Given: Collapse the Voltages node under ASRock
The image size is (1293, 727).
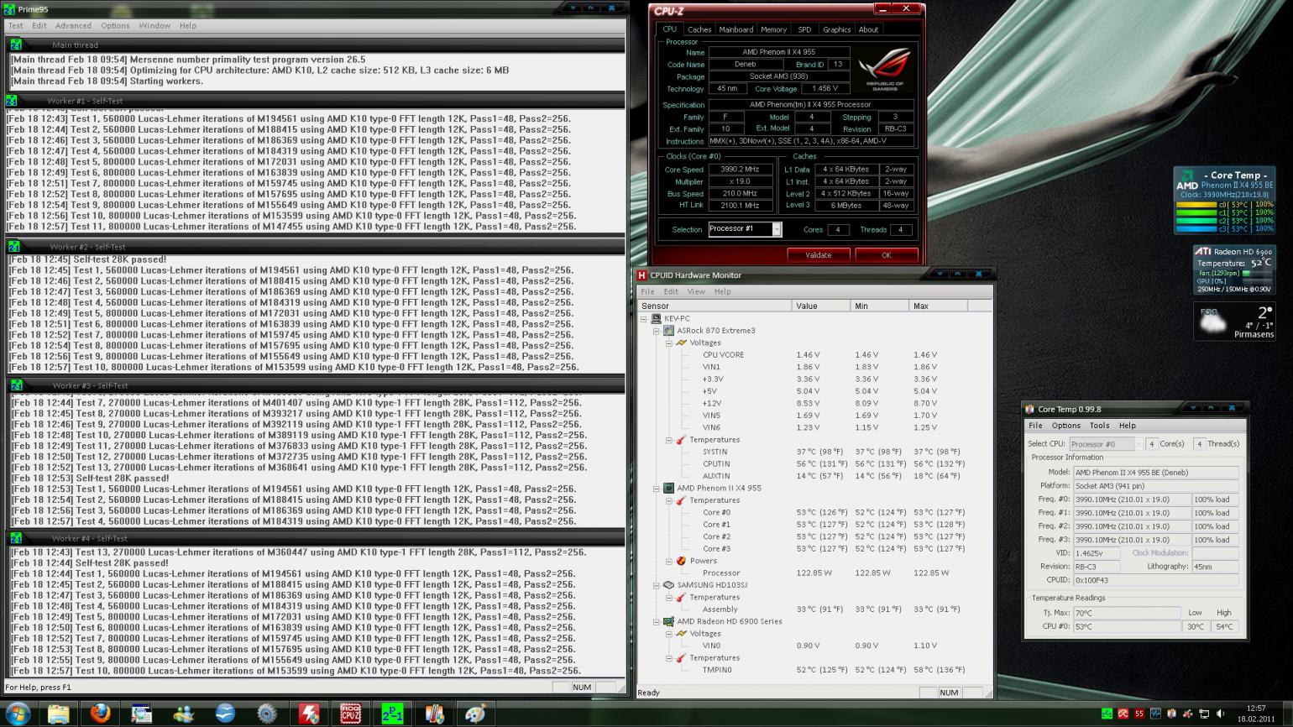Looking at the screenshot, I should tap(669, 343).
